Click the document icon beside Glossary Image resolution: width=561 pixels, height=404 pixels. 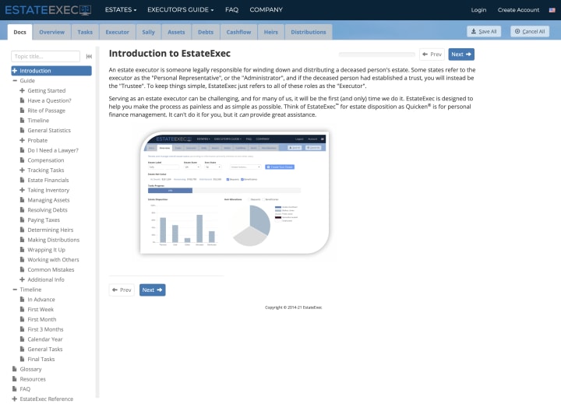(14, 369)
